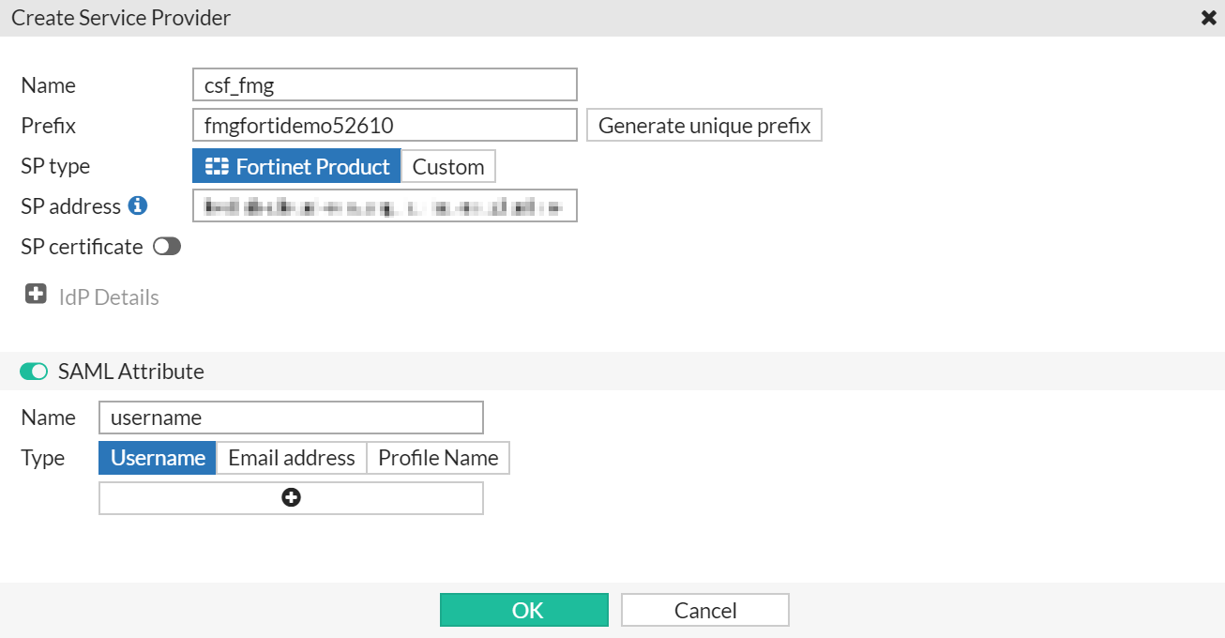
Task: Click the Name field containing csf_fmg
Action: tap(385, 84)
